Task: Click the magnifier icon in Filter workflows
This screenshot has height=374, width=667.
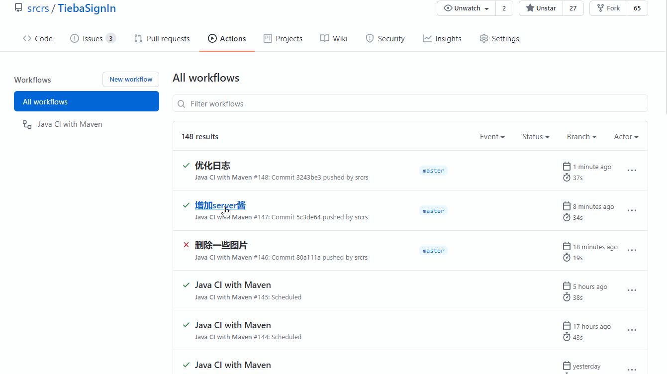Action: pos(182,104)
